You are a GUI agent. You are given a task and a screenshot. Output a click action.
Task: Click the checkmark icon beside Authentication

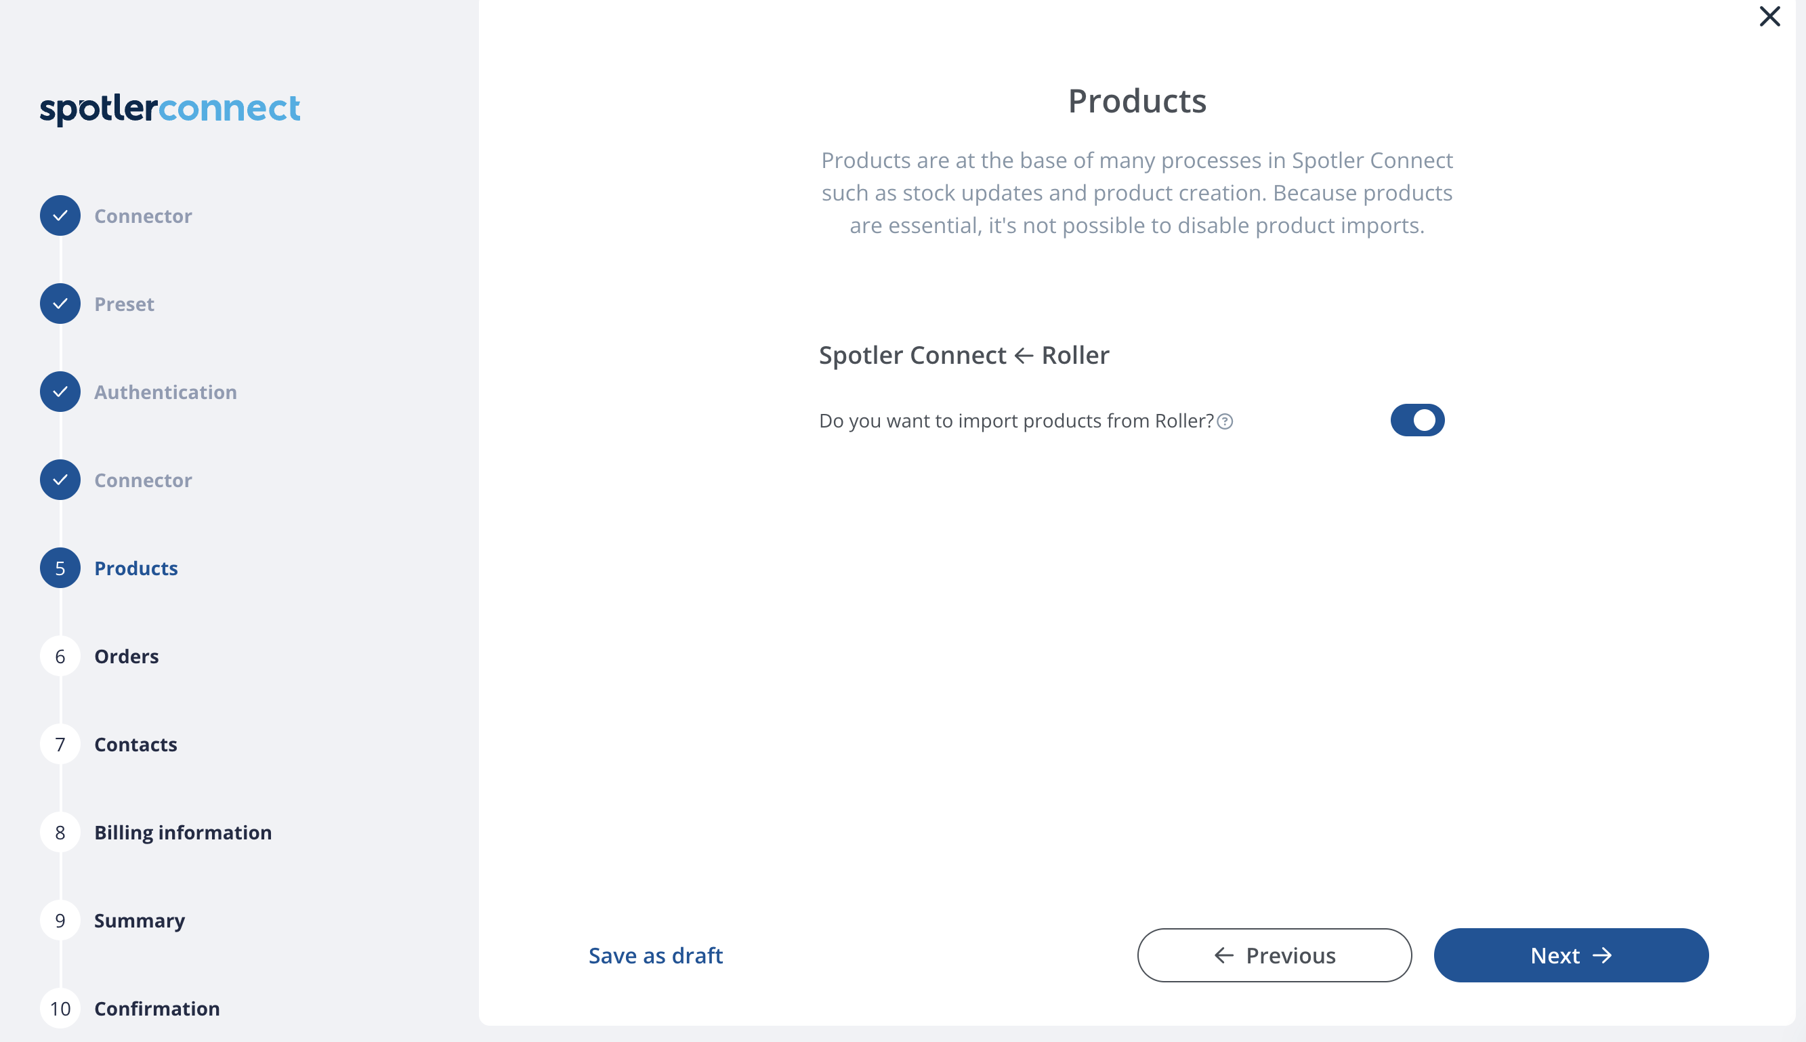(x=60, y=392)
